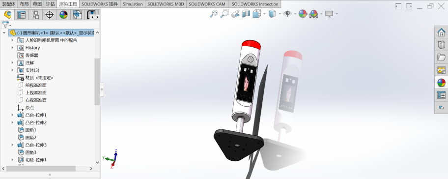
Task: Click the Edit Appearance color ball icon
Action: [303, 14]
